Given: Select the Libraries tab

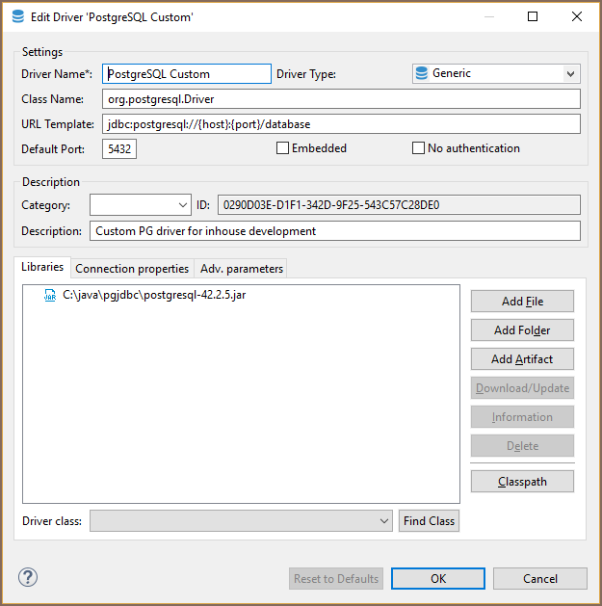Looking at the screenshot, I should [x=42, y=267].
